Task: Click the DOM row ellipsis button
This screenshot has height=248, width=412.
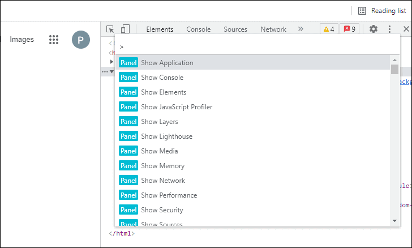Action: 105,71
